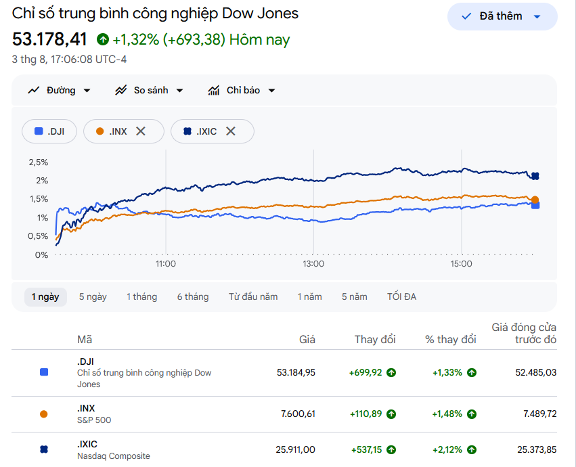The image size is (576, 467).
Task: Click the compare icon next to So sánh
Action: point(121,90)
